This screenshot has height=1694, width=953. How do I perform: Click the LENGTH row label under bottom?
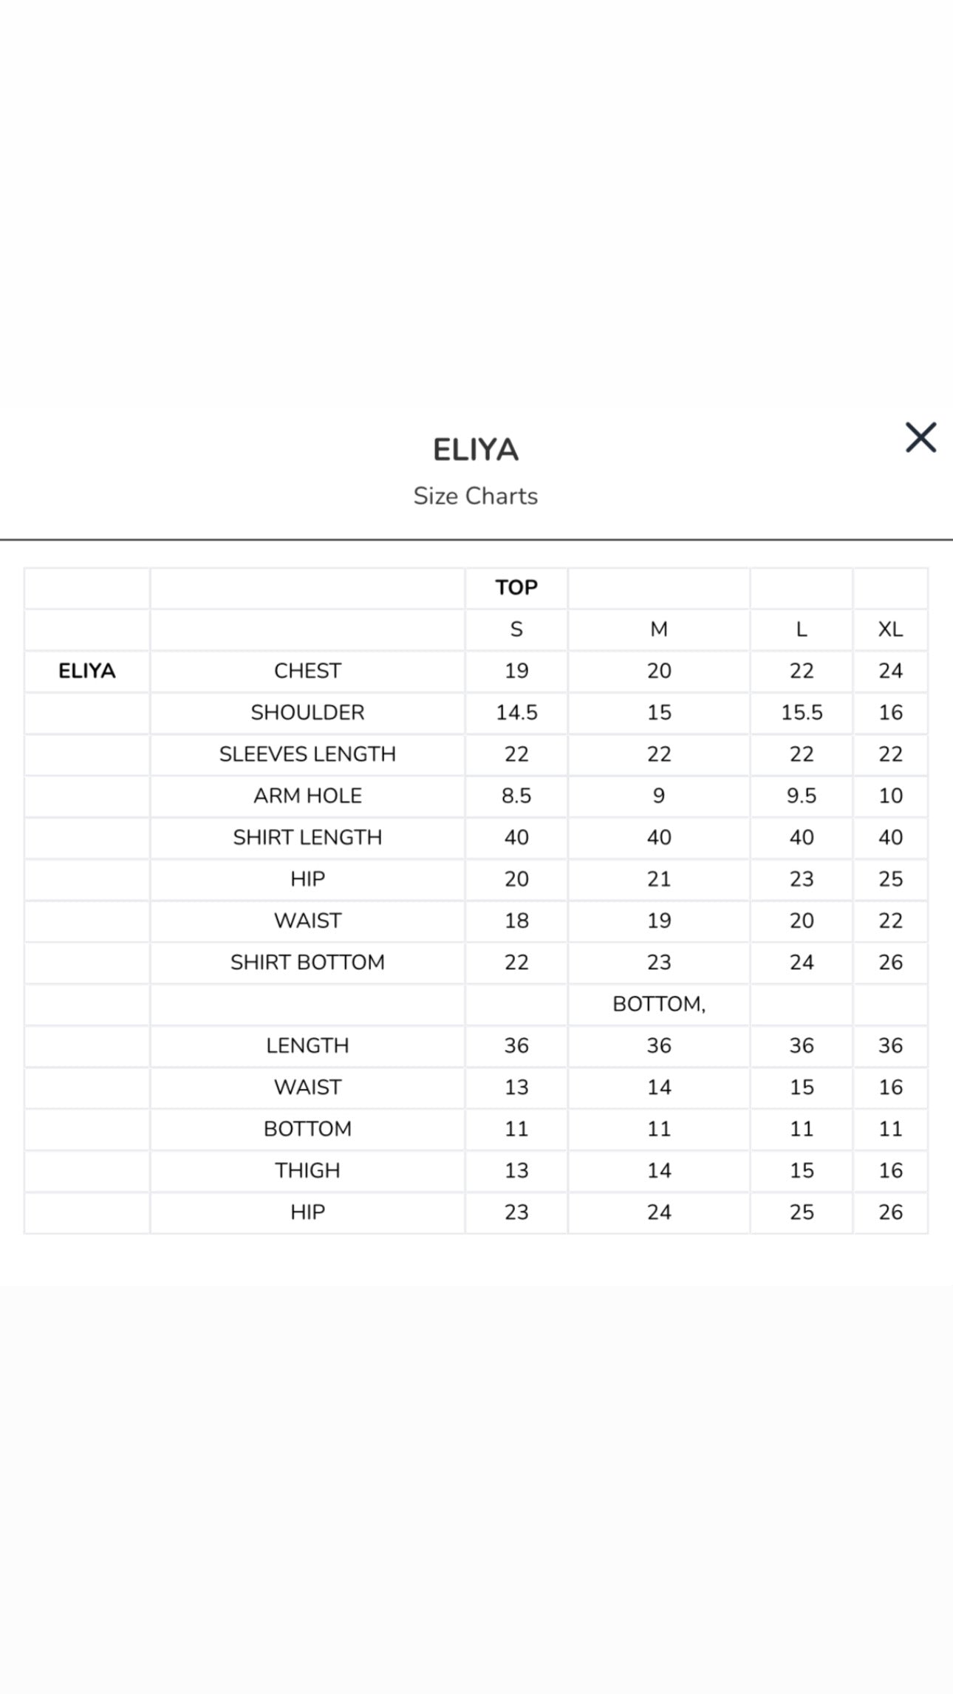click(x=307, y=1045)
